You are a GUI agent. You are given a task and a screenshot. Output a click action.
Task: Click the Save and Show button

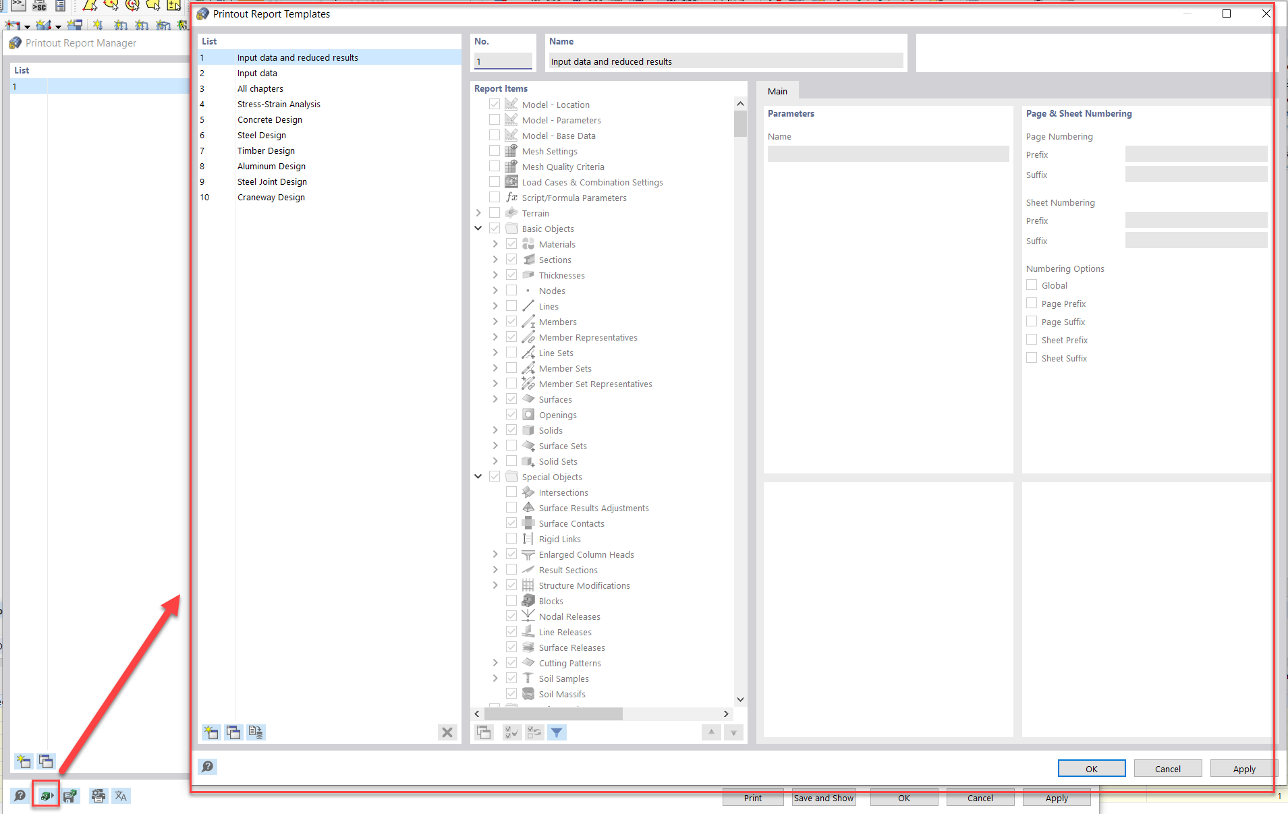pos(823,797)
